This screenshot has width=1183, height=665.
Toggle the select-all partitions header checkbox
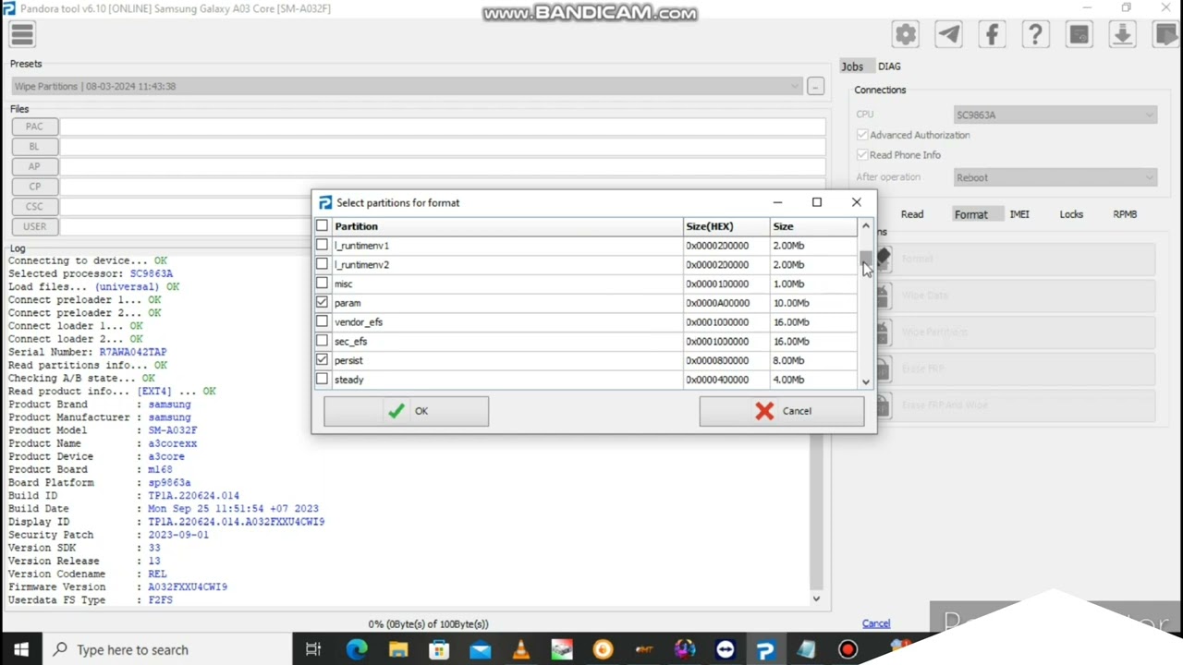(322, 225)
